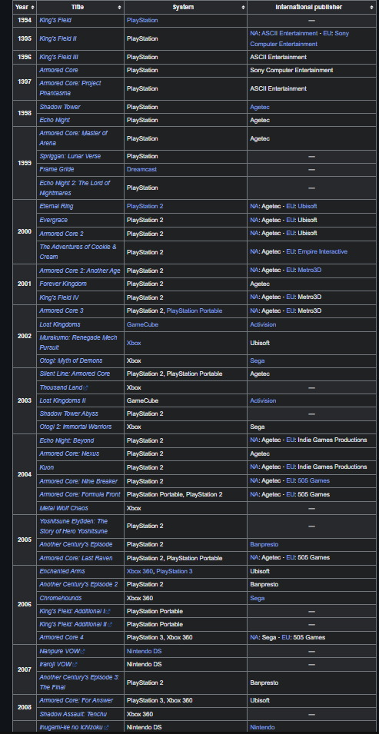Open the Shadow Tower Abyss link
The image size is (379, 734).
click(68, 414)
